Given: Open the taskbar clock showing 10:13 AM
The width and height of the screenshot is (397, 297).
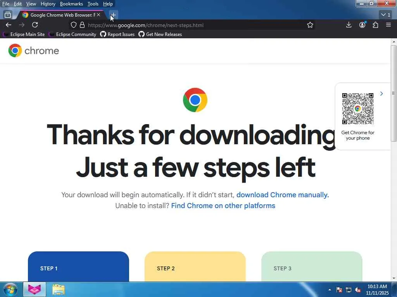Looking at the screenshot, I should click(x=377, y=290).
